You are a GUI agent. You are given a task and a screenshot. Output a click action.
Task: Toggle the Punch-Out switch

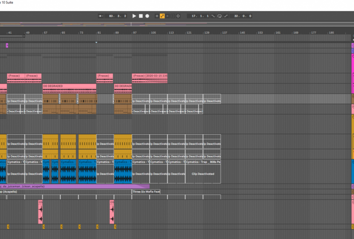click(x=226, y=16)
